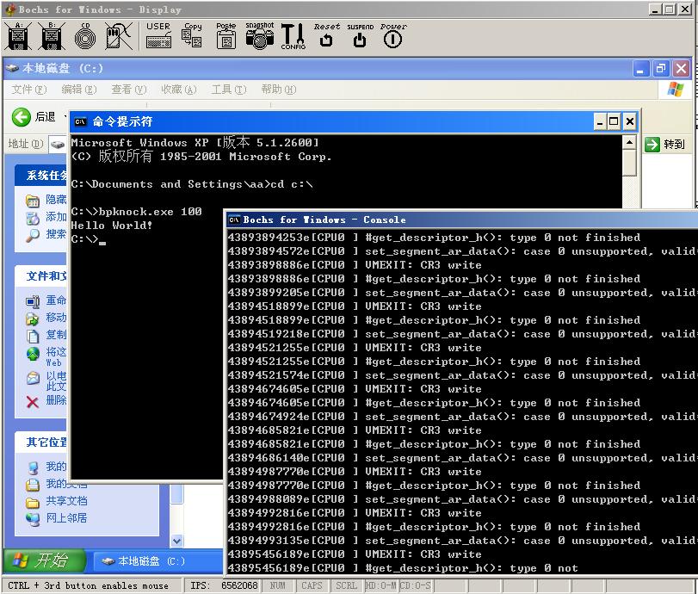This screenshot has width=698, height=594.
Task: Click the 系统任务 panel header
Action: tap(41, 176)
